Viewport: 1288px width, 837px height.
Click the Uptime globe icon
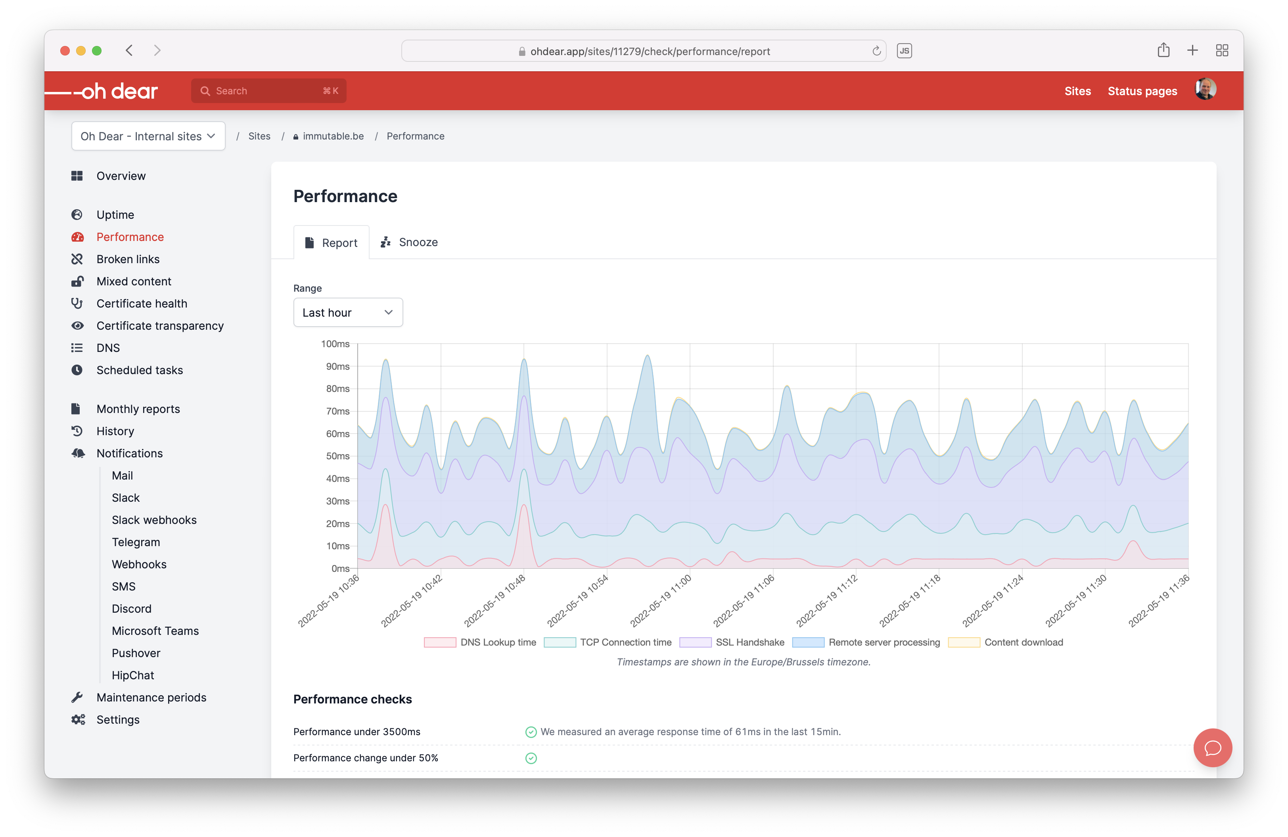[77, 215]
